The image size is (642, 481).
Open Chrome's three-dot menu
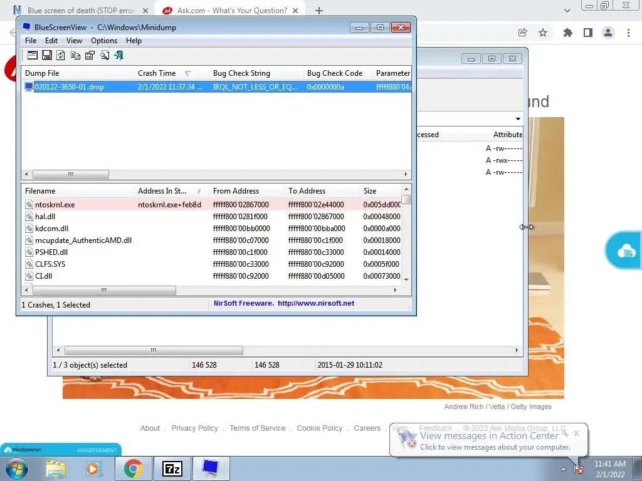click(628, 33)
